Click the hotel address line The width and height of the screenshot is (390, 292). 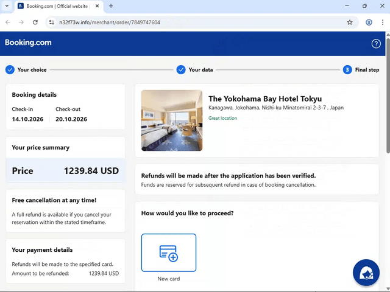[276, 108]
